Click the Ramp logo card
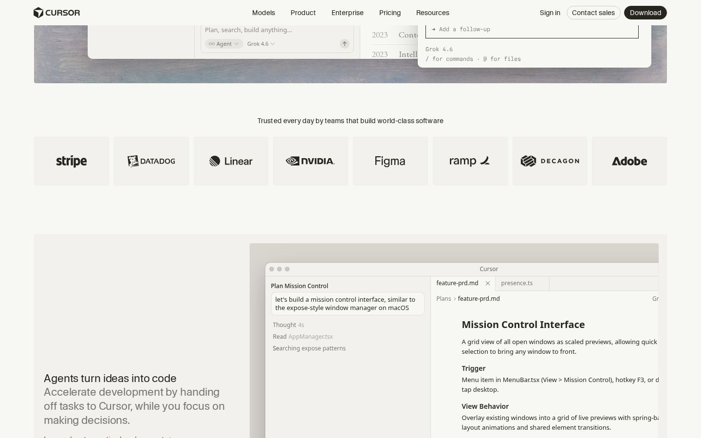 click(470, 161)
